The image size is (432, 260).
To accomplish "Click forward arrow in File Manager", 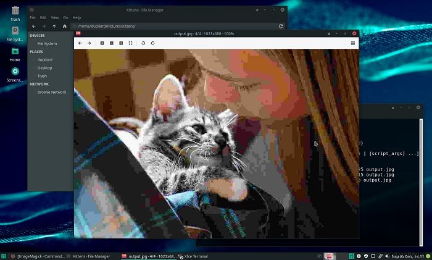I will tap(44, 26).
